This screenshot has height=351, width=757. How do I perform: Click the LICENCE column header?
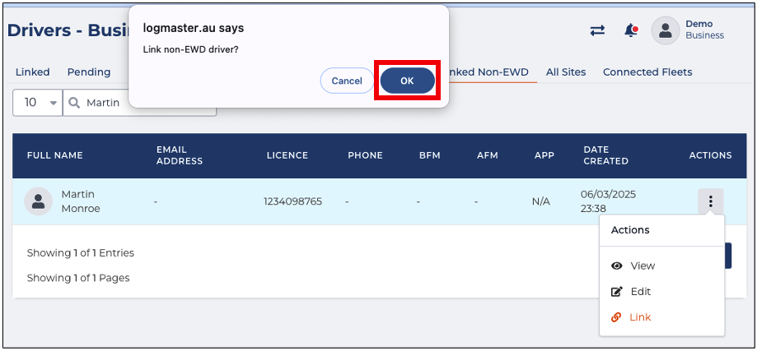(x=287, y=155)
